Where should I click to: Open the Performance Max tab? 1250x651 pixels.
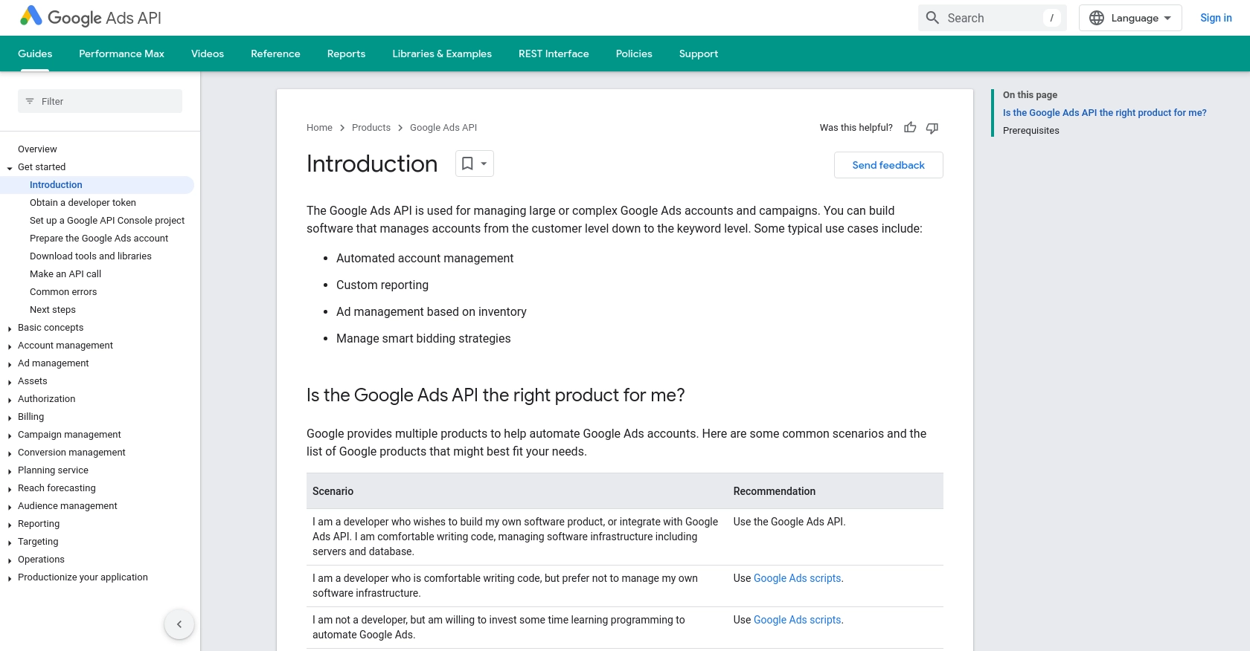click(121, 54)
